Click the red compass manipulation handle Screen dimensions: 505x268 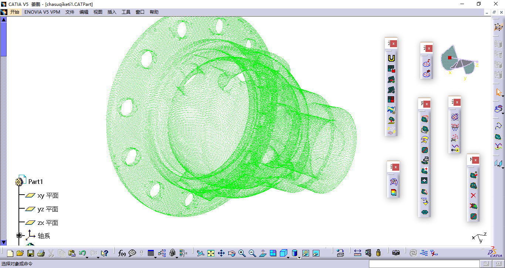tap(450, 58)
